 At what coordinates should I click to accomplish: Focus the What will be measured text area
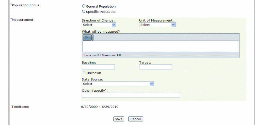click(x=160, y=46)
